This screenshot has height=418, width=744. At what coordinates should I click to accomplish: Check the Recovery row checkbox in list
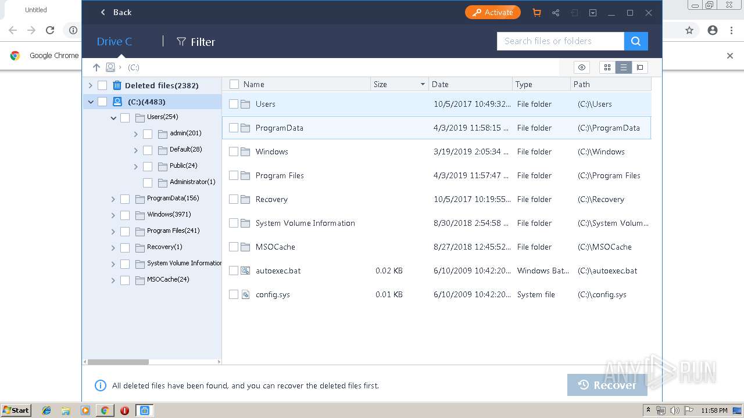[234, 199]
